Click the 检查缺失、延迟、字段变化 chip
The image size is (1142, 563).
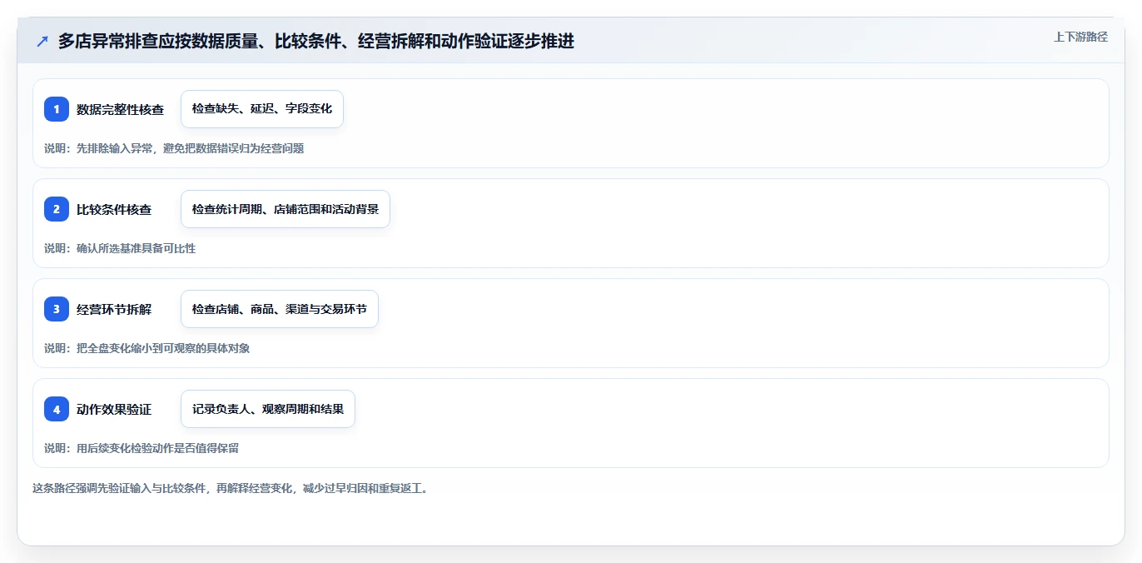point(262,109)
